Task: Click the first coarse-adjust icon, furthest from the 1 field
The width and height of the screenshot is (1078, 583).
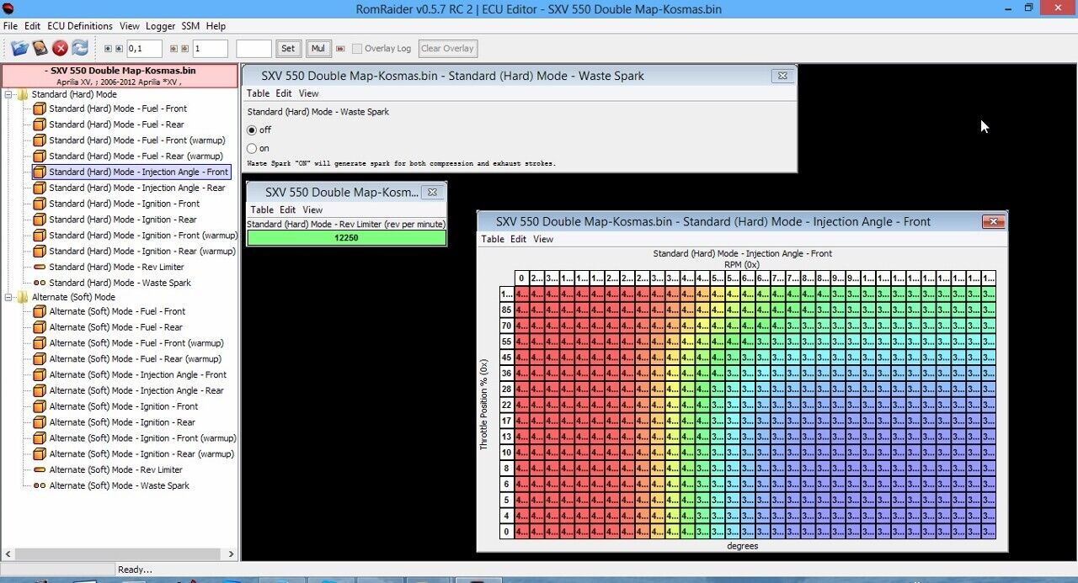Action: click(173, 49)
